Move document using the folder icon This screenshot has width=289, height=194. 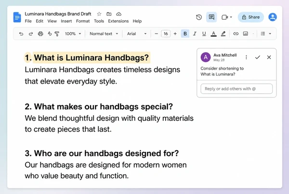point(109,14)
